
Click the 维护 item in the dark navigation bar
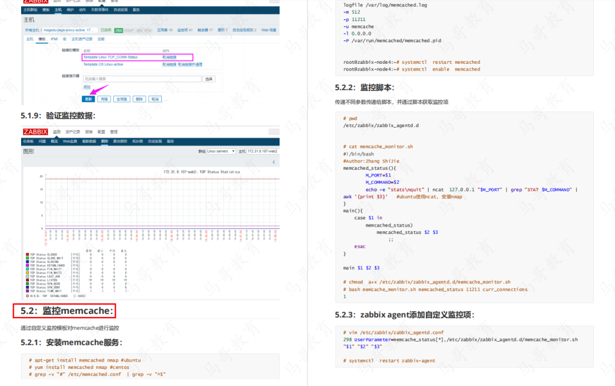coord(70,10)
